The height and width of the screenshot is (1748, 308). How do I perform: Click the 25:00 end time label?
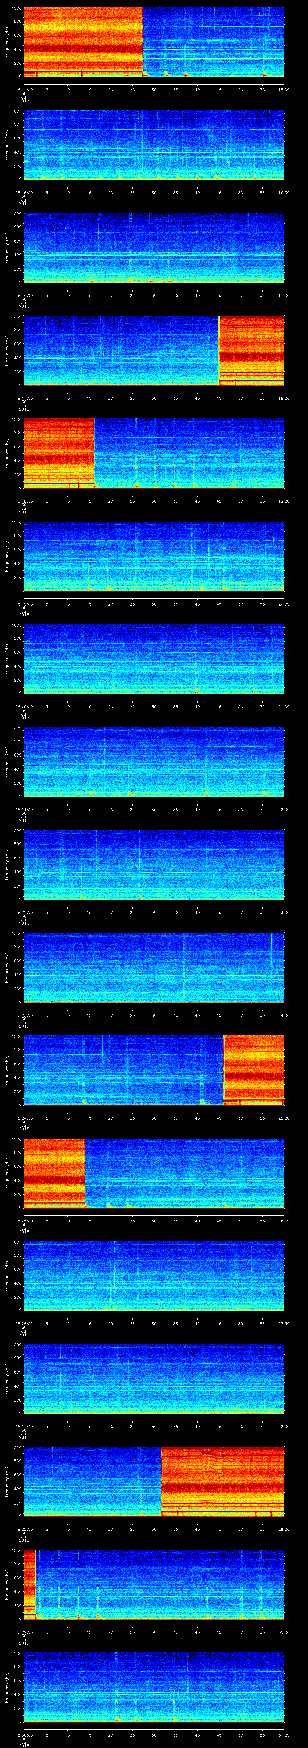284,1118
